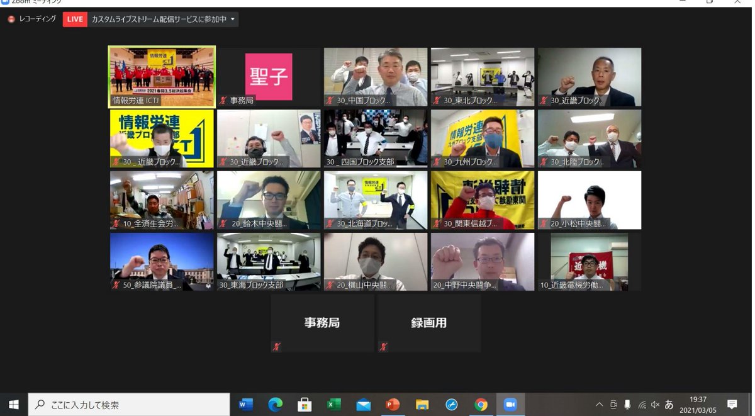The height and width of the screenshot is (416, 755).
Task: Click the 20_中野中央闘争 name label
Action: 465,285
